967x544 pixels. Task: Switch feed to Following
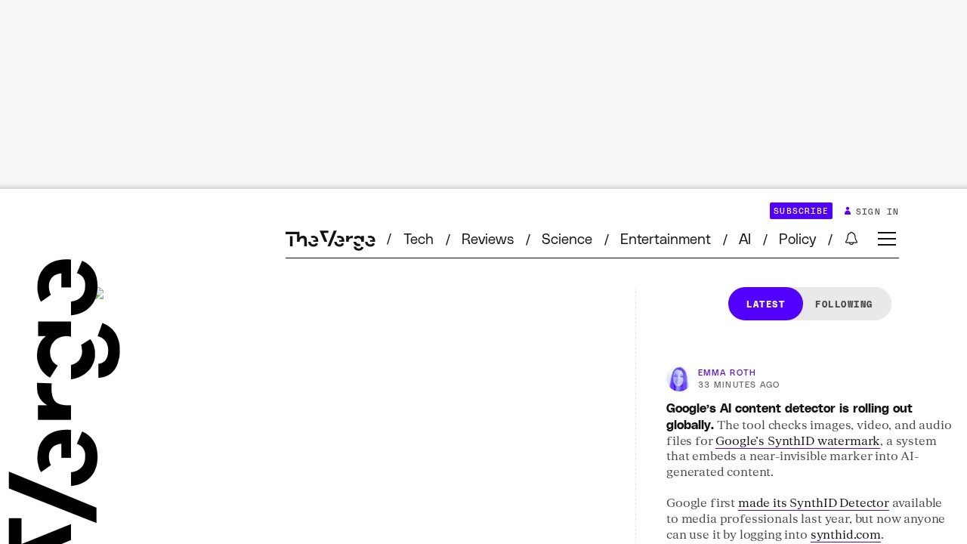pyautogui.click(x=844, y=304)
